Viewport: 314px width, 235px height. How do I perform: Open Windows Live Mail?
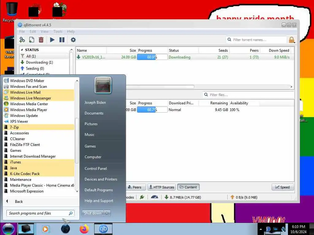39,92
